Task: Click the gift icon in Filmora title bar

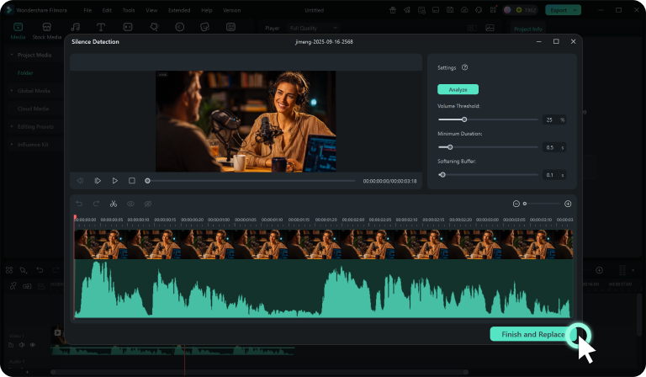Action: (x=393, y=10)
